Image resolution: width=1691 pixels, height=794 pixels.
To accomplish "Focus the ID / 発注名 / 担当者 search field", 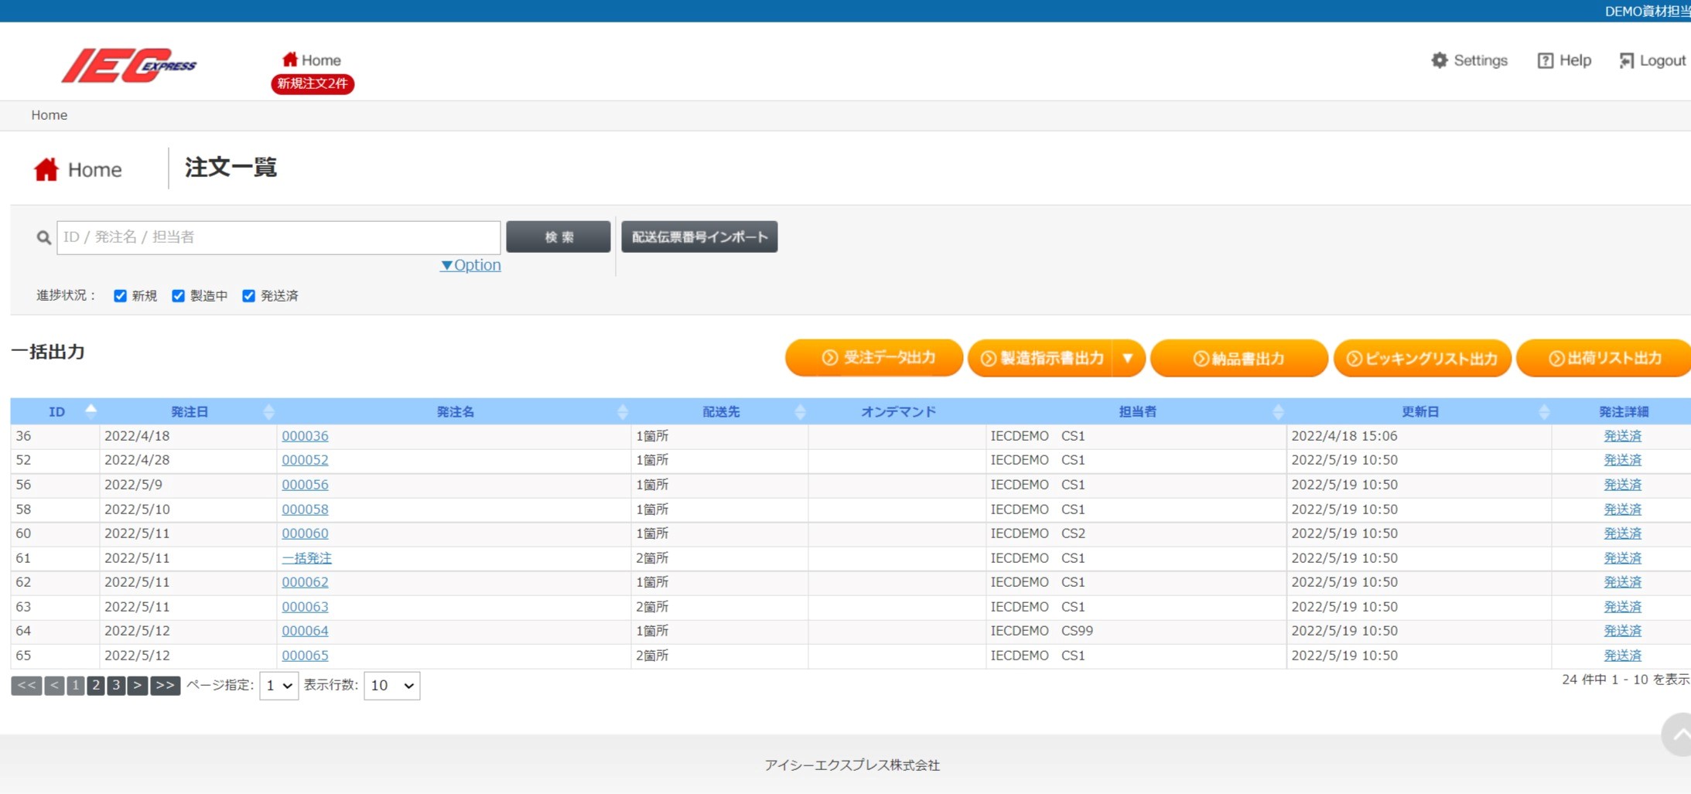I will click(278, 237).
